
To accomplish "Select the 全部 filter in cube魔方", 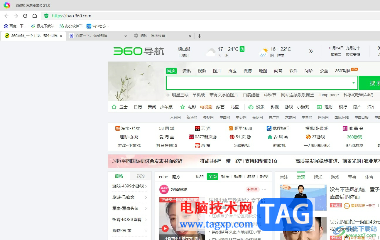I will click(x=212, y=177).
